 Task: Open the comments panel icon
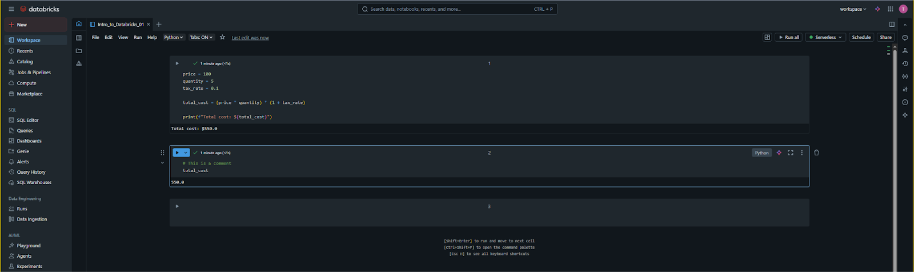905,38
